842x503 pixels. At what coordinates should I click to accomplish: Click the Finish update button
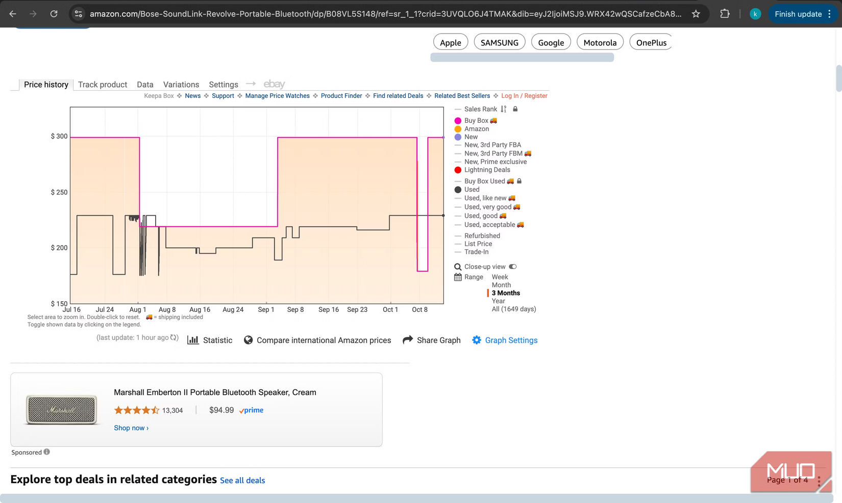(x=798, y=14)
